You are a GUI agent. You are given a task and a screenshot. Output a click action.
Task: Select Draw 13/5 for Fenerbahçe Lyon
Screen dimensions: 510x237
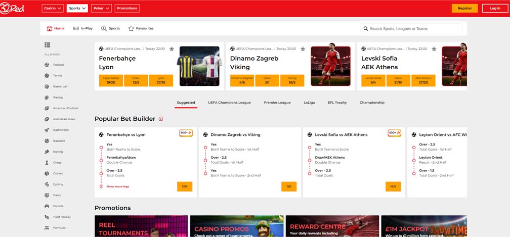[x=136, y=80]
